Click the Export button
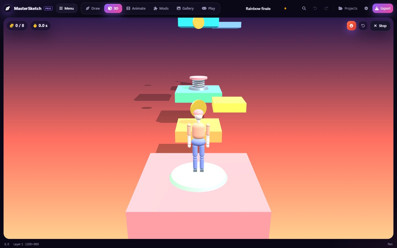The image size is (397, 248). pos(383,8)
